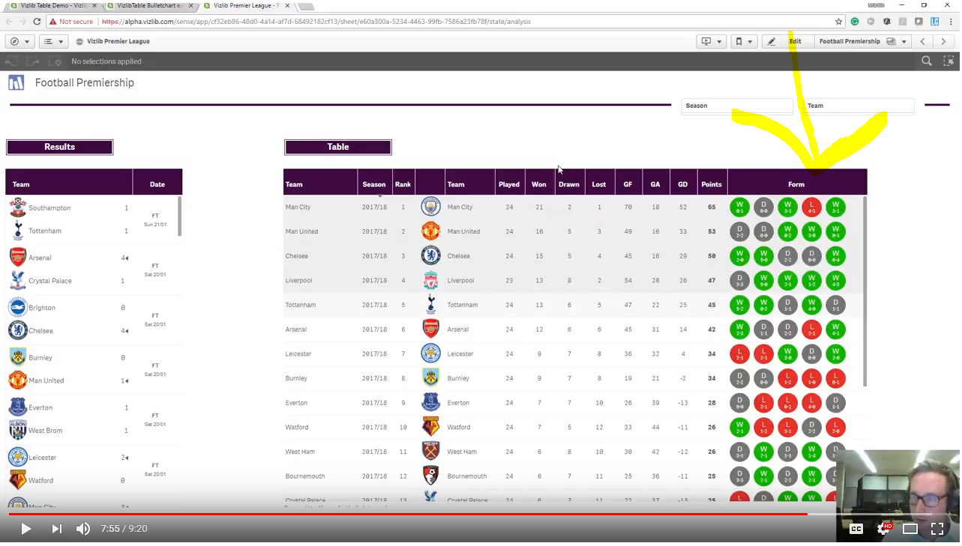The height and width of the screenshot is (546, 962).
Task: Switch to Vizlib Table Demo browser tab
Action: (53, 5)
